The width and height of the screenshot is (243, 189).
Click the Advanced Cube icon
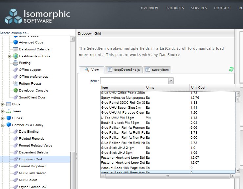tap(15, 42)
